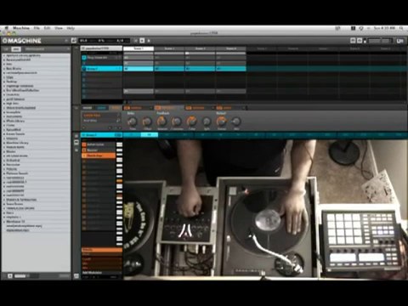Switch to the MASTER control tab
Screen dimensions: 408x306
tap(88, 108)
